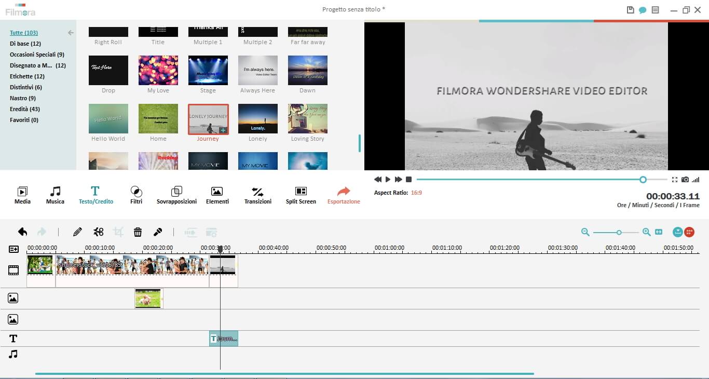This screenshot has height=379, width=709.
Task: Add Journey template with plus icon
Action: click(x=223, y=130)
